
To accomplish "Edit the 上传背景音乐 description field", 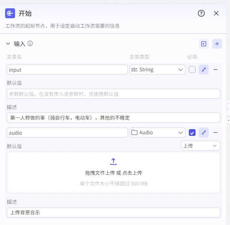I will point(113,212).
